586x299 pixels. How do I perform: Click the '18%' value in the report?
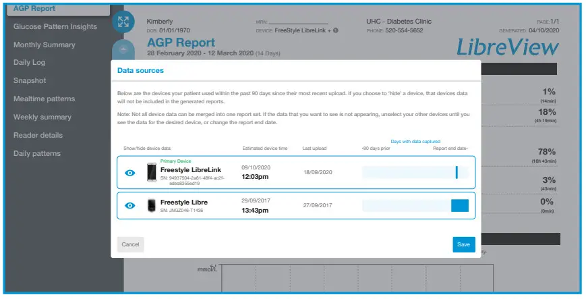pos(546,112)
